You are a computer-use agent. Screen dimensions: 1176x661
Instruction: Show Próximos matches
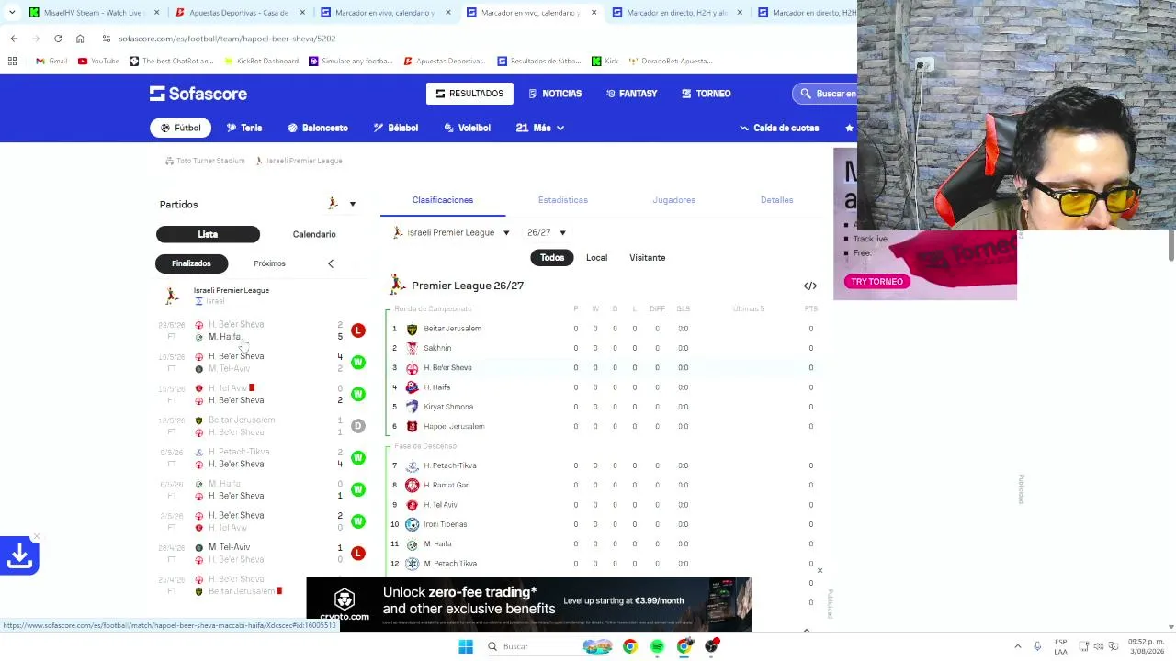269,263
